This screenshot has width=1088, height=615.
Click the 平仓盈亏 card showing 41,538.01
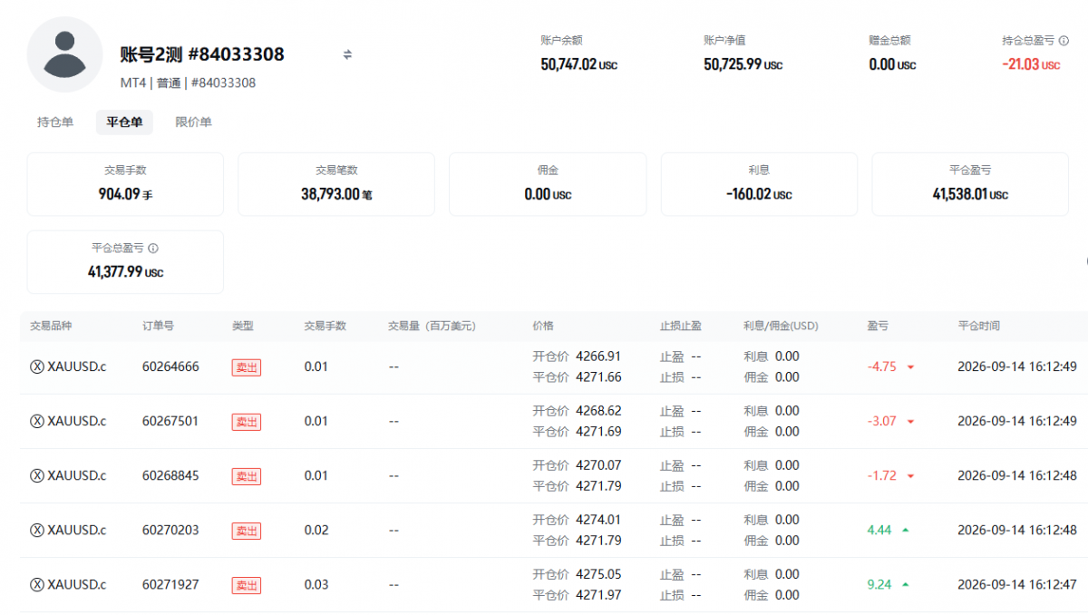pos(970,184)
